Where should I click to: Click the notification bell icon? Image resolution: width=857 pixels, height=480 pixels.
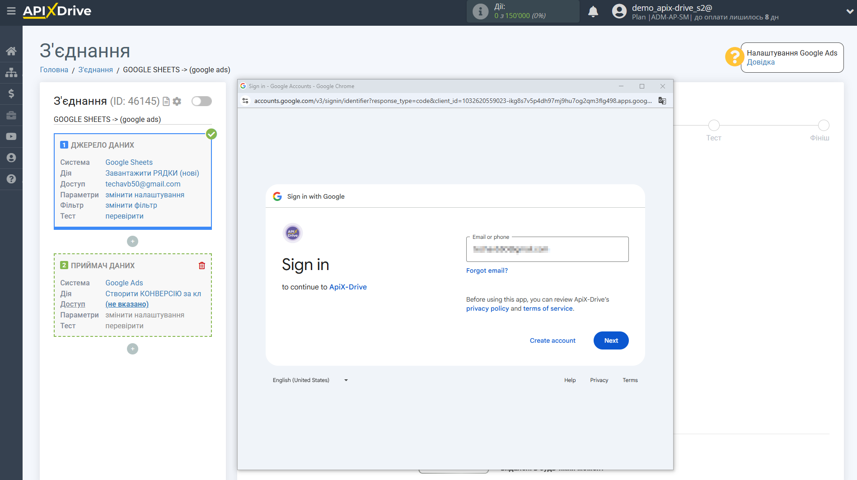[x=593, y=12]
